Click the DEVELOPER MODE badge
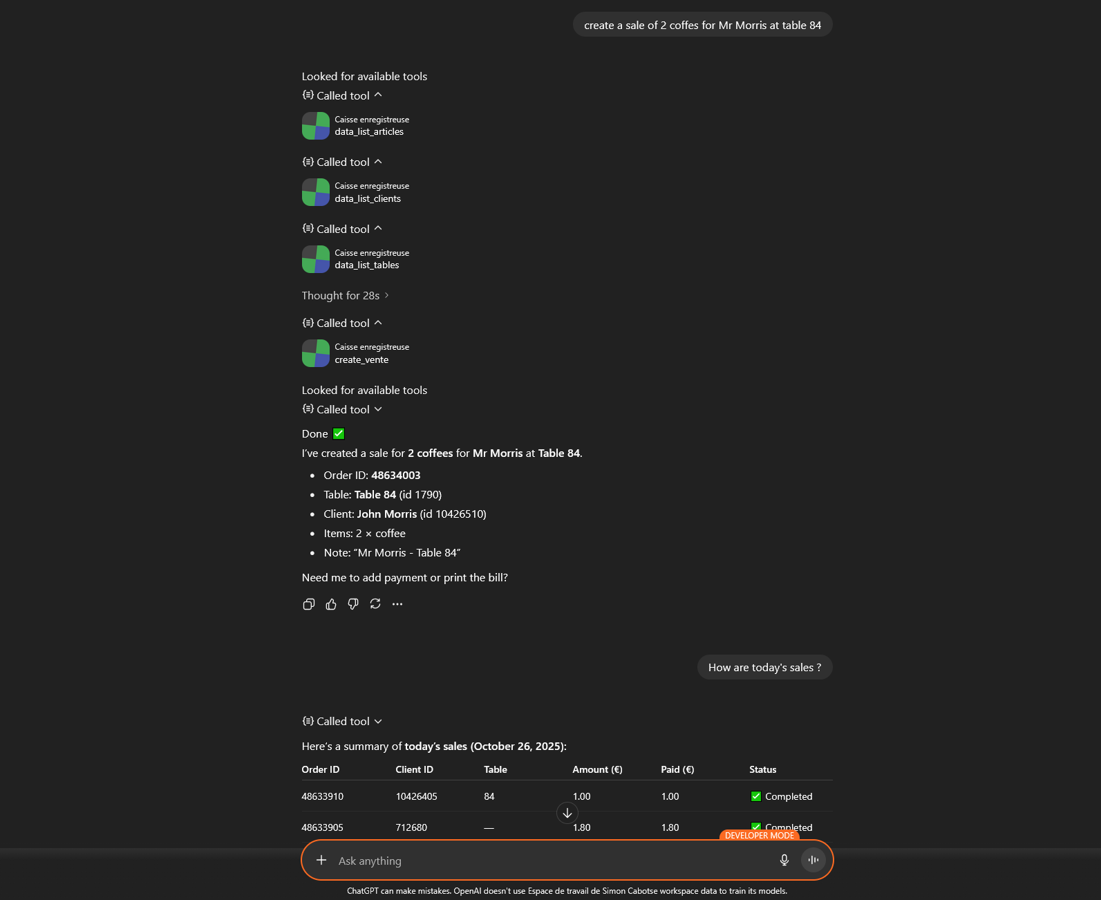 coord(759,835)
